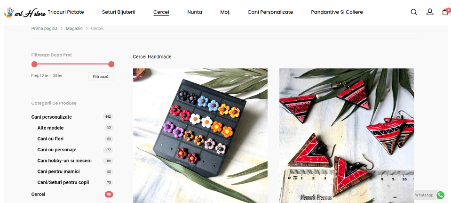451x203 pixels.
Task: Open the Tricouri Pictate menu
Action: (66, 12)
